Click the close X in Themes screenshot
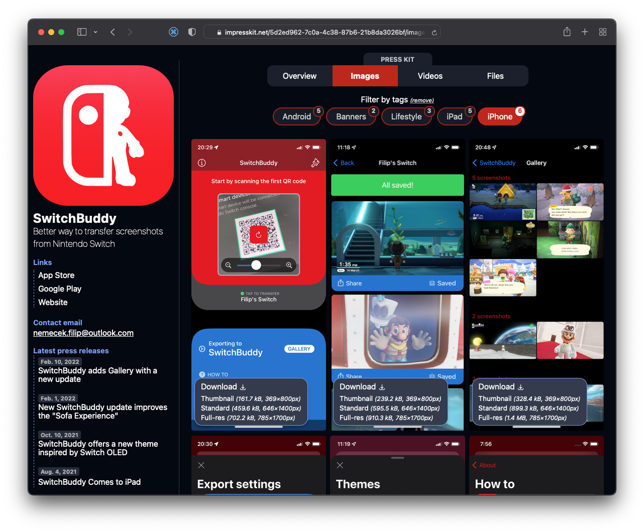644x532 pixels. point(340,465)
